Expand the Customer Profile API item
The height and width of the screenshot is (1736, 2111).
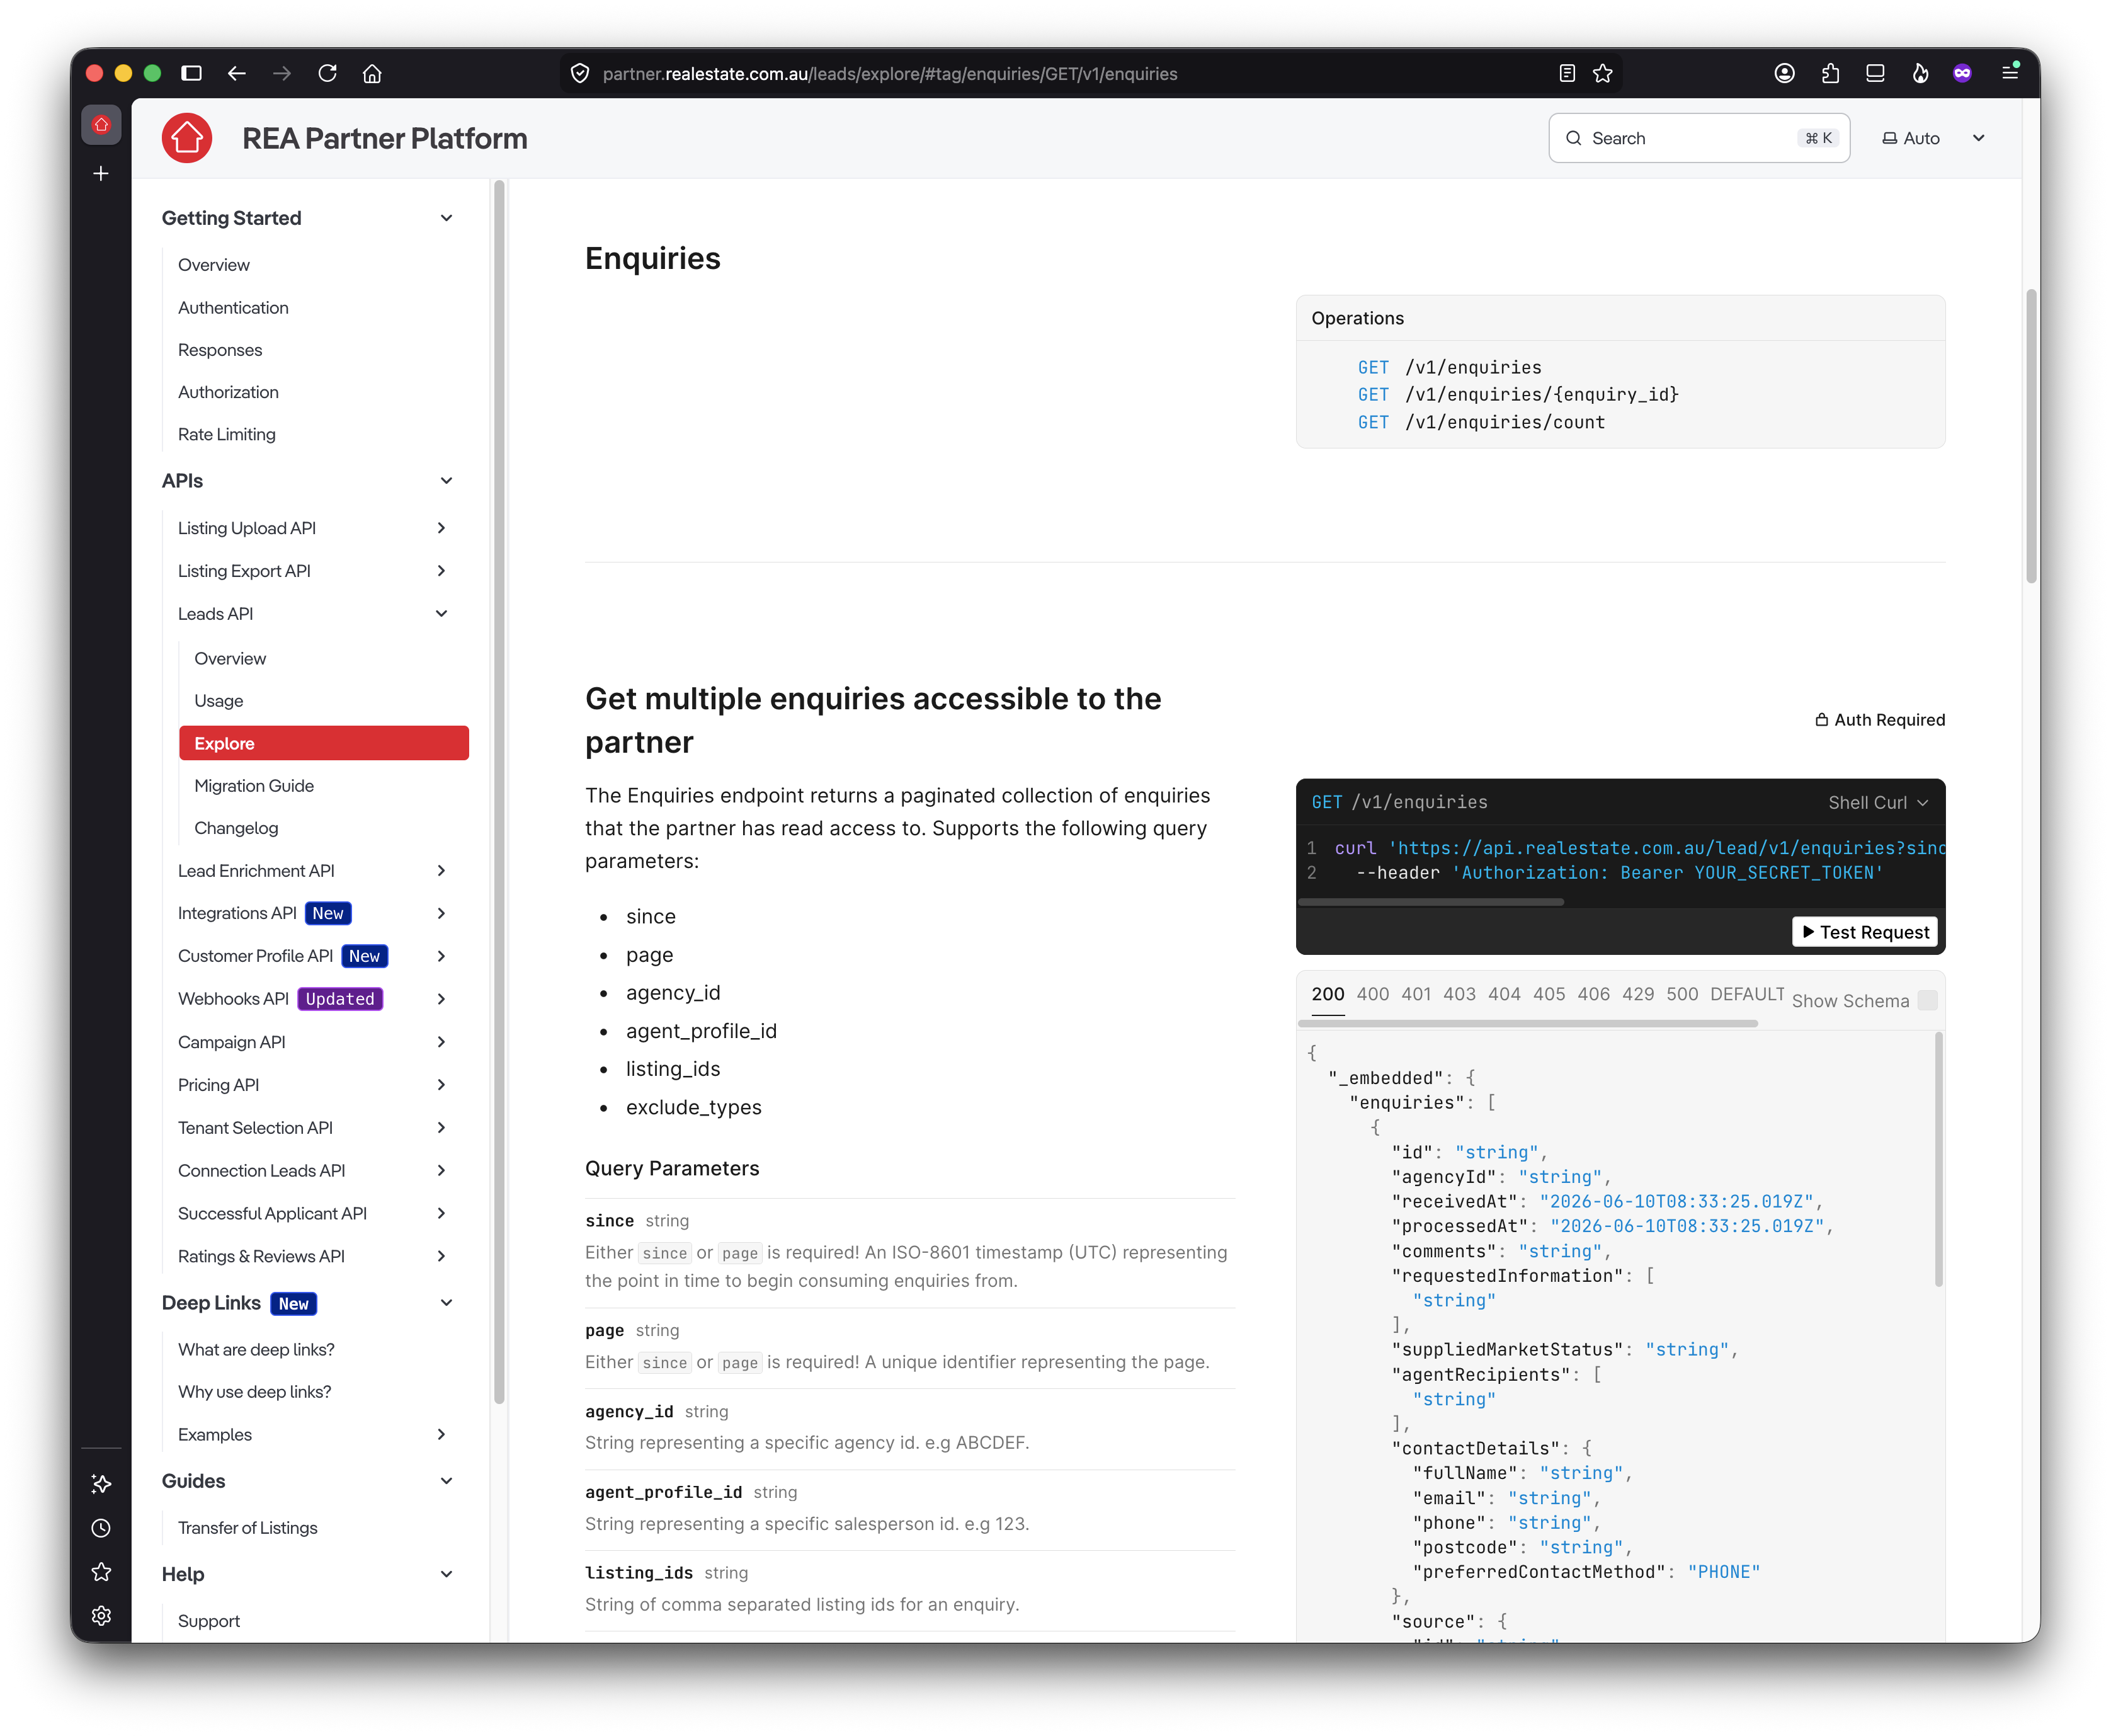[441, 956]
